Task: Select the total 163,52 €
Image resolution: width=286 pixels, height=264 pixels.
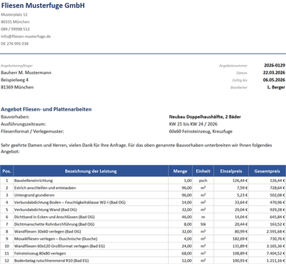Action: click(x=267, y=224)
